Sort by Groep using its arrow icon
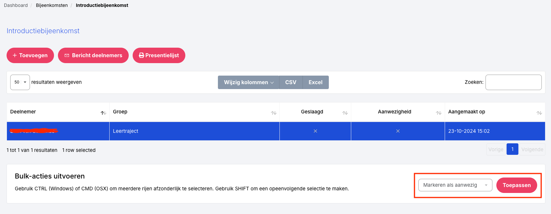Viewport: 551px width, 214px height. (274, 113)
